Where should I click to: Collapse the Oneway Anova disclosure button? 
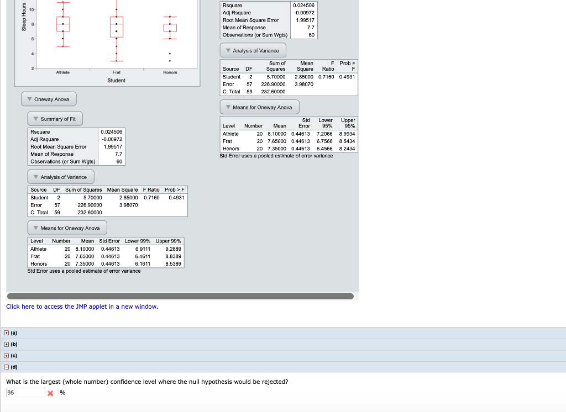tap(49, 99)
